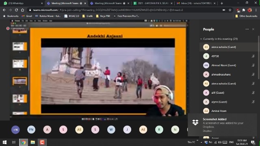Click the volume icon in system tray
This screenshot has width=260, height=146.
(220, 142)
